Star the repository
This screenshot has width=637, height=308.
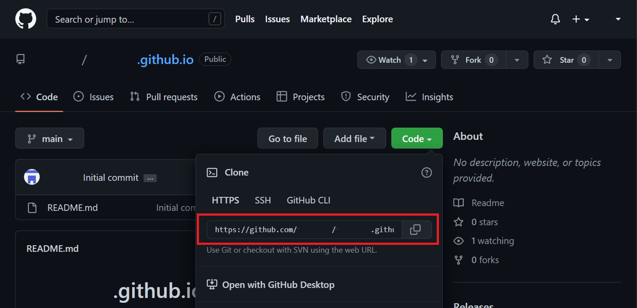click(x=566, y=60)
